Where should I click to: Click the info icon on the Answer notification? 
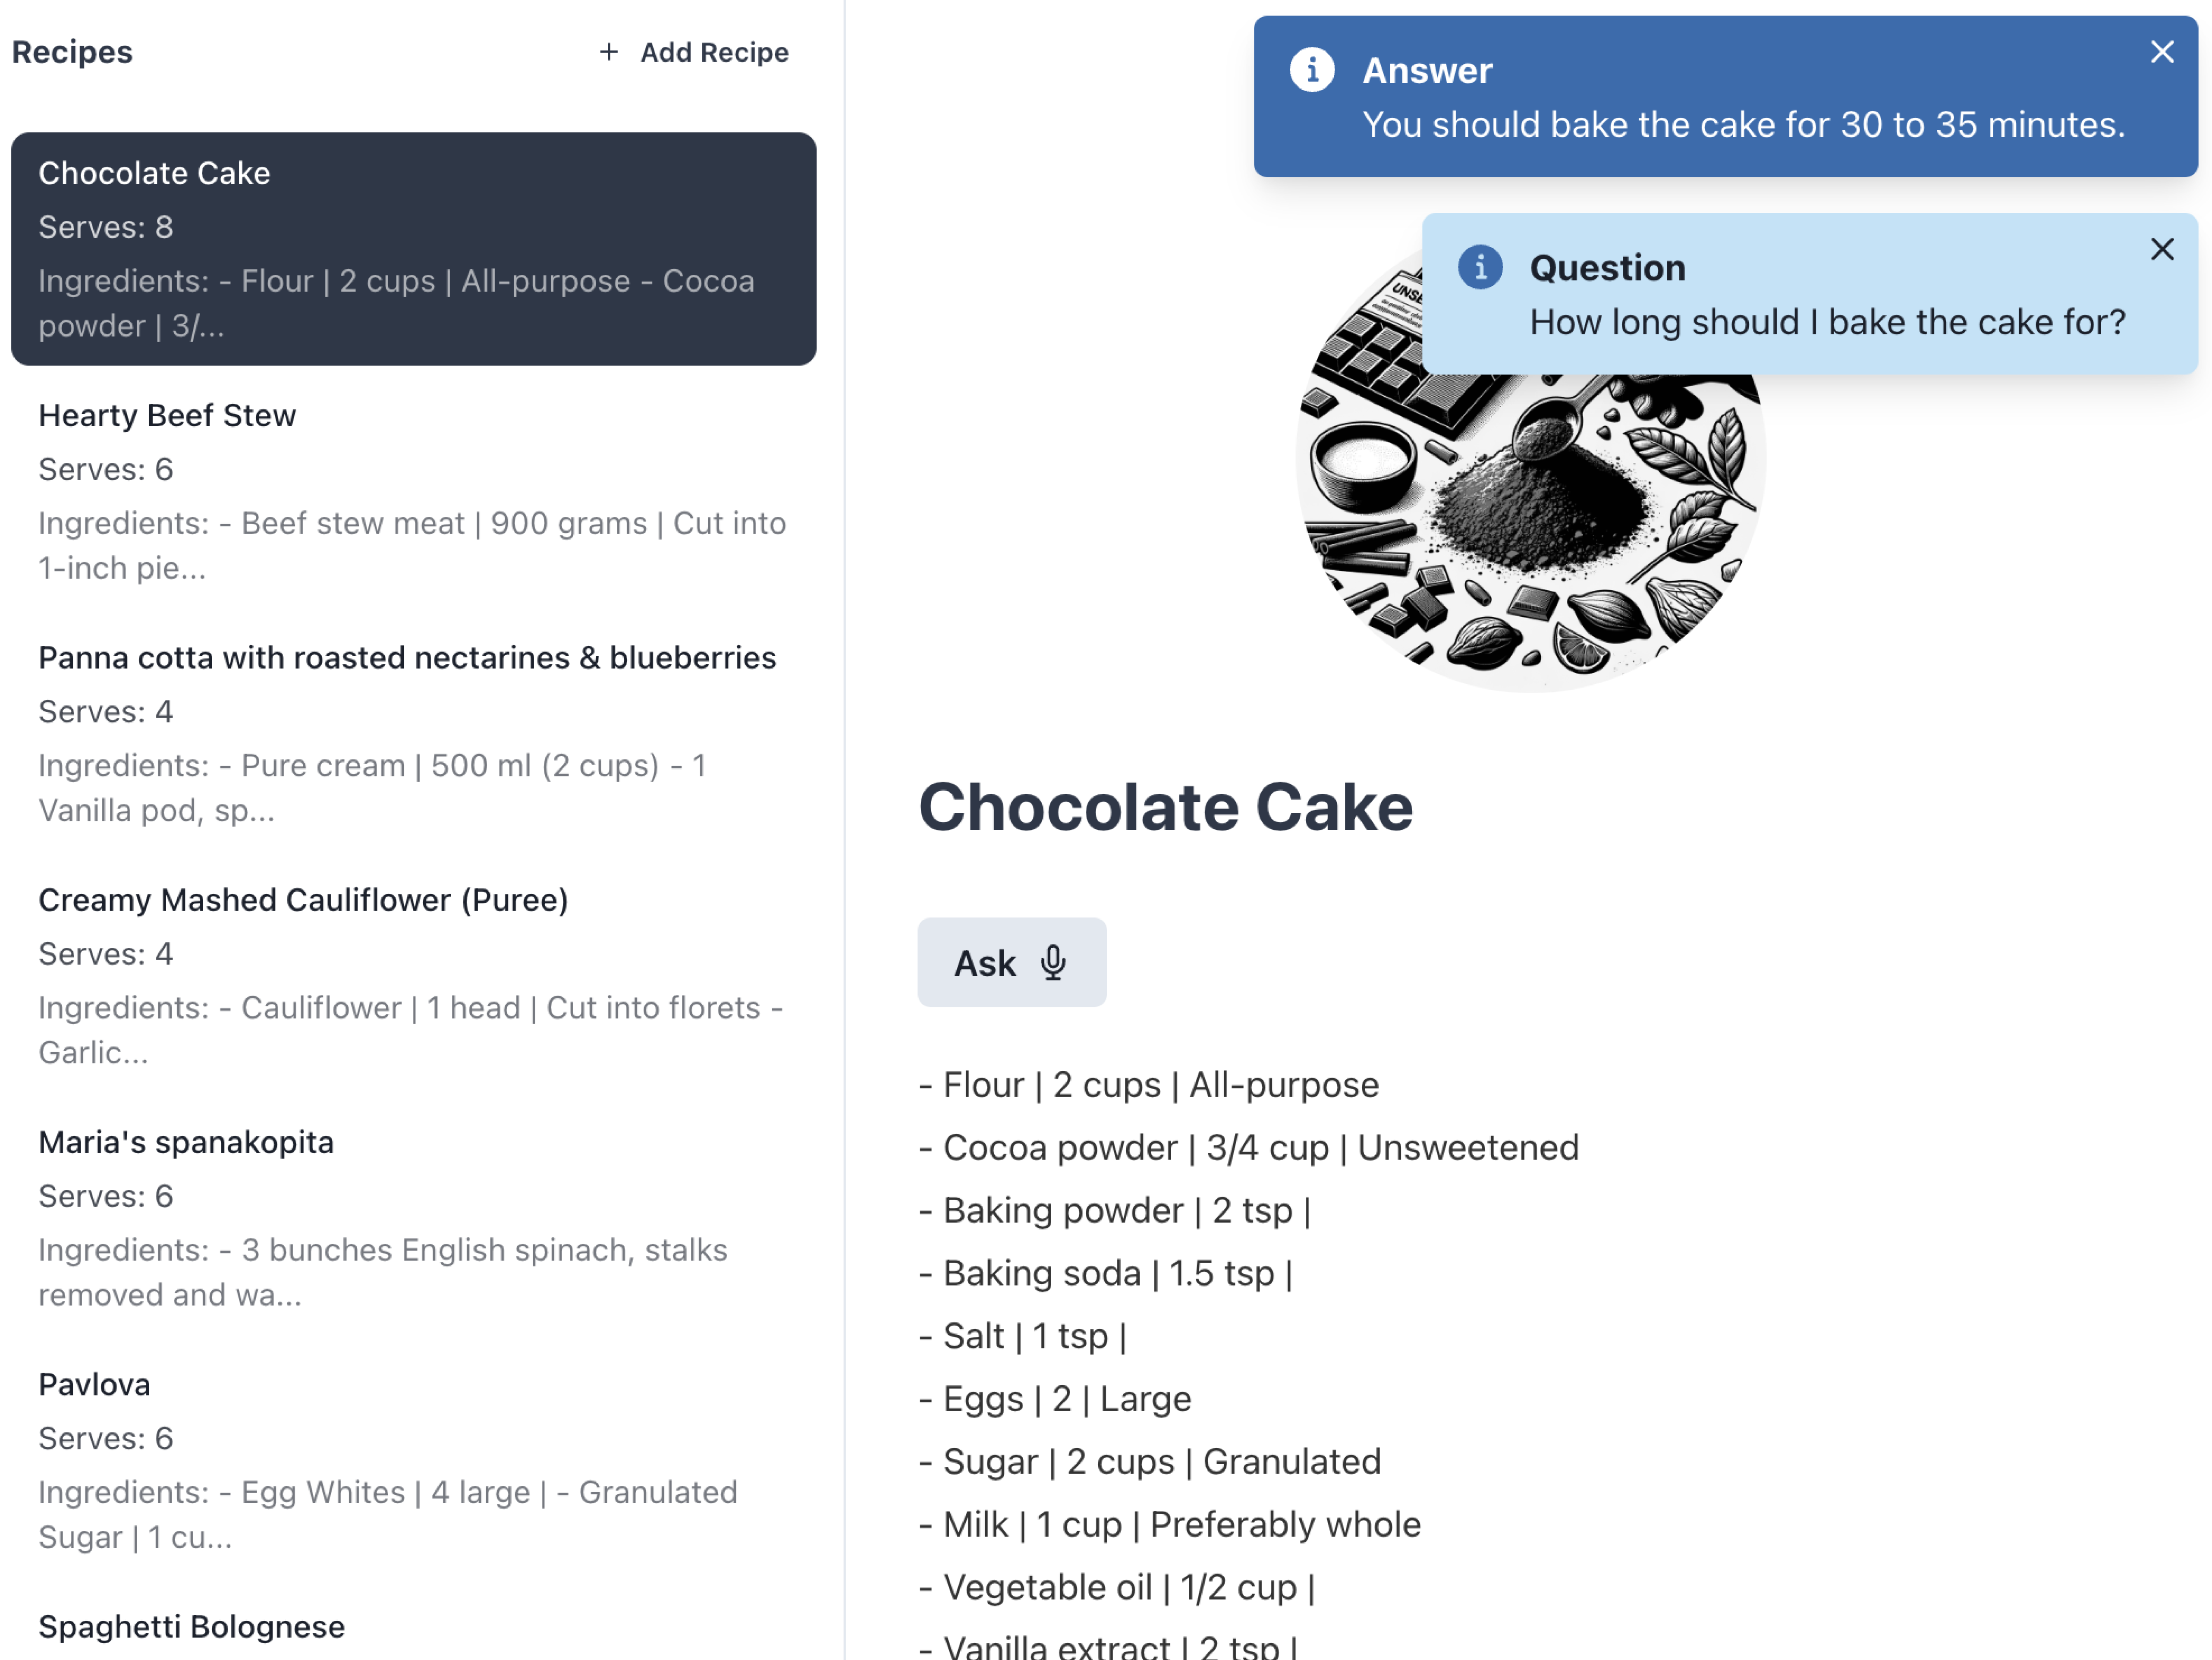(1312, 70)
